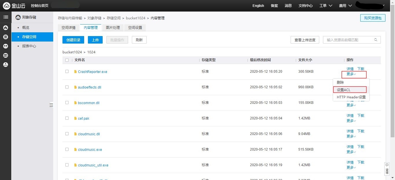
Task: Sort by the 最后修改时间 column header
Action: (260, 60)
